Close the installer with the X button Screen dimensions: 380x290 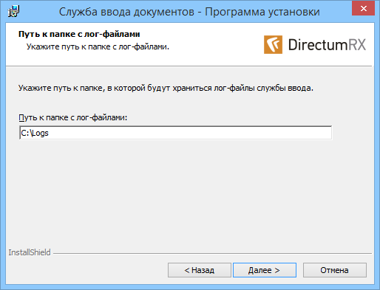pyautogui.click(x=363, y=9)
